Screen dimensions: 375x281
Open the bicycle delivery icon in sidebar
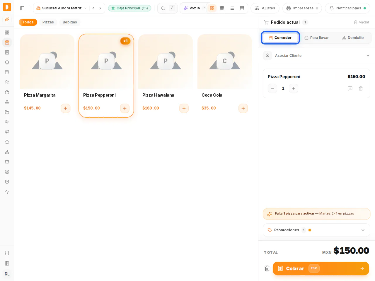[x=7, y=152]
